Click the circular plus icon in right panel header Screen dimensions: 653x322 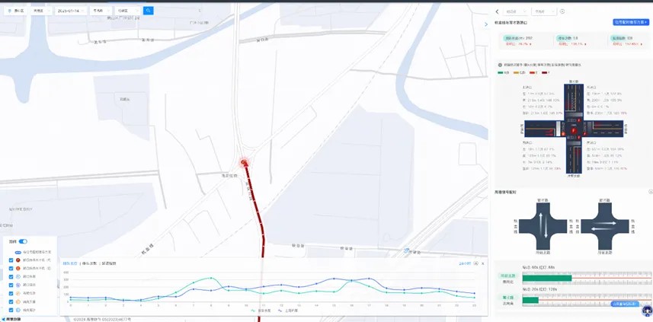click(x=562, y=11)
